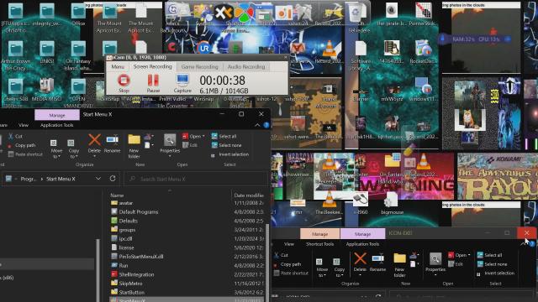Click the Search Start Menu X field

196,179
